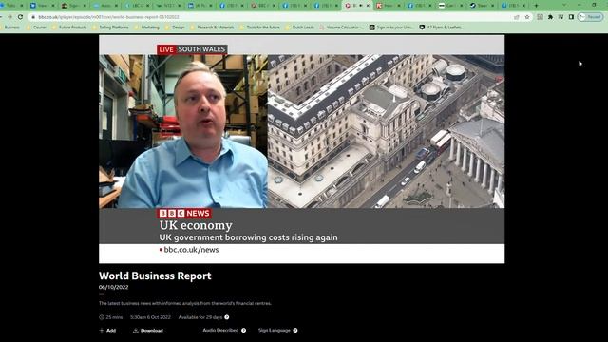Click the World Business Report video player
Screen dimensions: 608x342
(x=302, y=149)
